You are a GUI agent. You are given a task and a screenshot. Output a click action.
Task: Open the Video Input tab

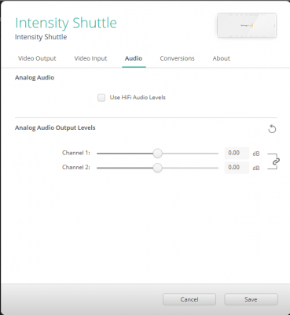coord(90,58)
